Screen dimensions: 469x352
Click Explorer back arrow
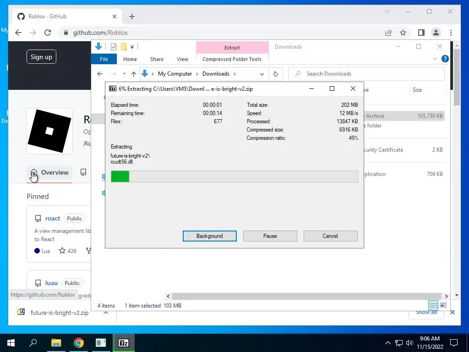[100, 74]
